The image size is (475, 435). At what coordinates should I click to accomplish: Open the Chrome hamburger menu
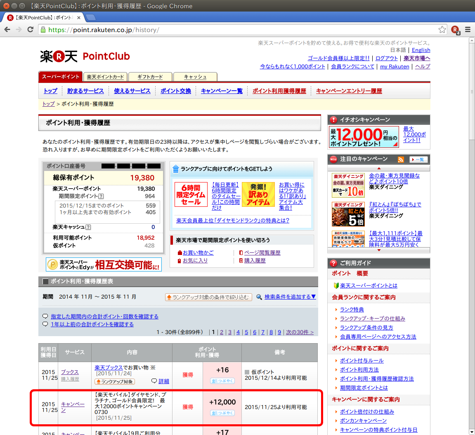click(x=468, y=30)
